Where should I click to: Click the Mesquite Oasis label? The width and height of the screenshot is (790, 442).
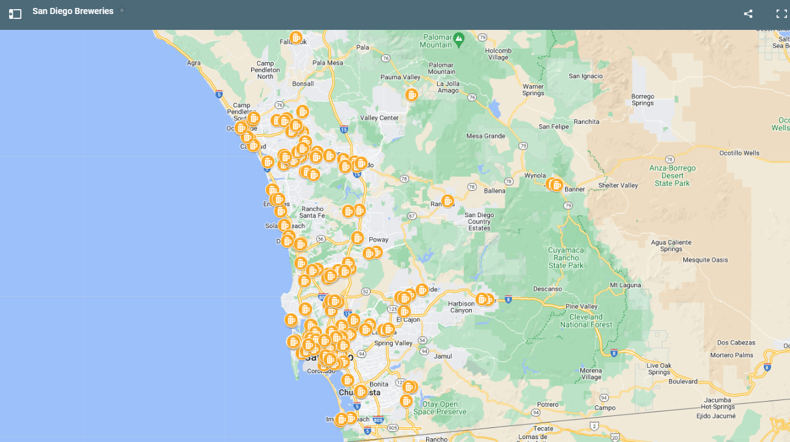click(x=705, y=260)
